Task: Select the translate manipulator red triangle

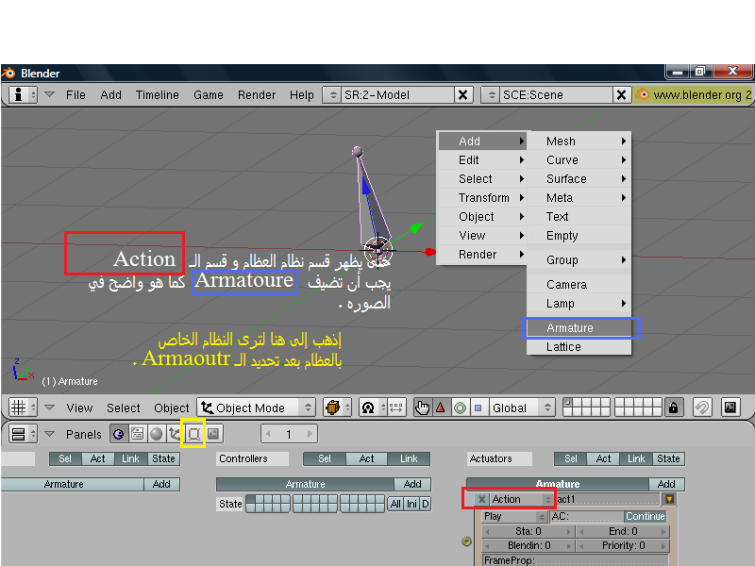Action: click(x=441, y=408)
